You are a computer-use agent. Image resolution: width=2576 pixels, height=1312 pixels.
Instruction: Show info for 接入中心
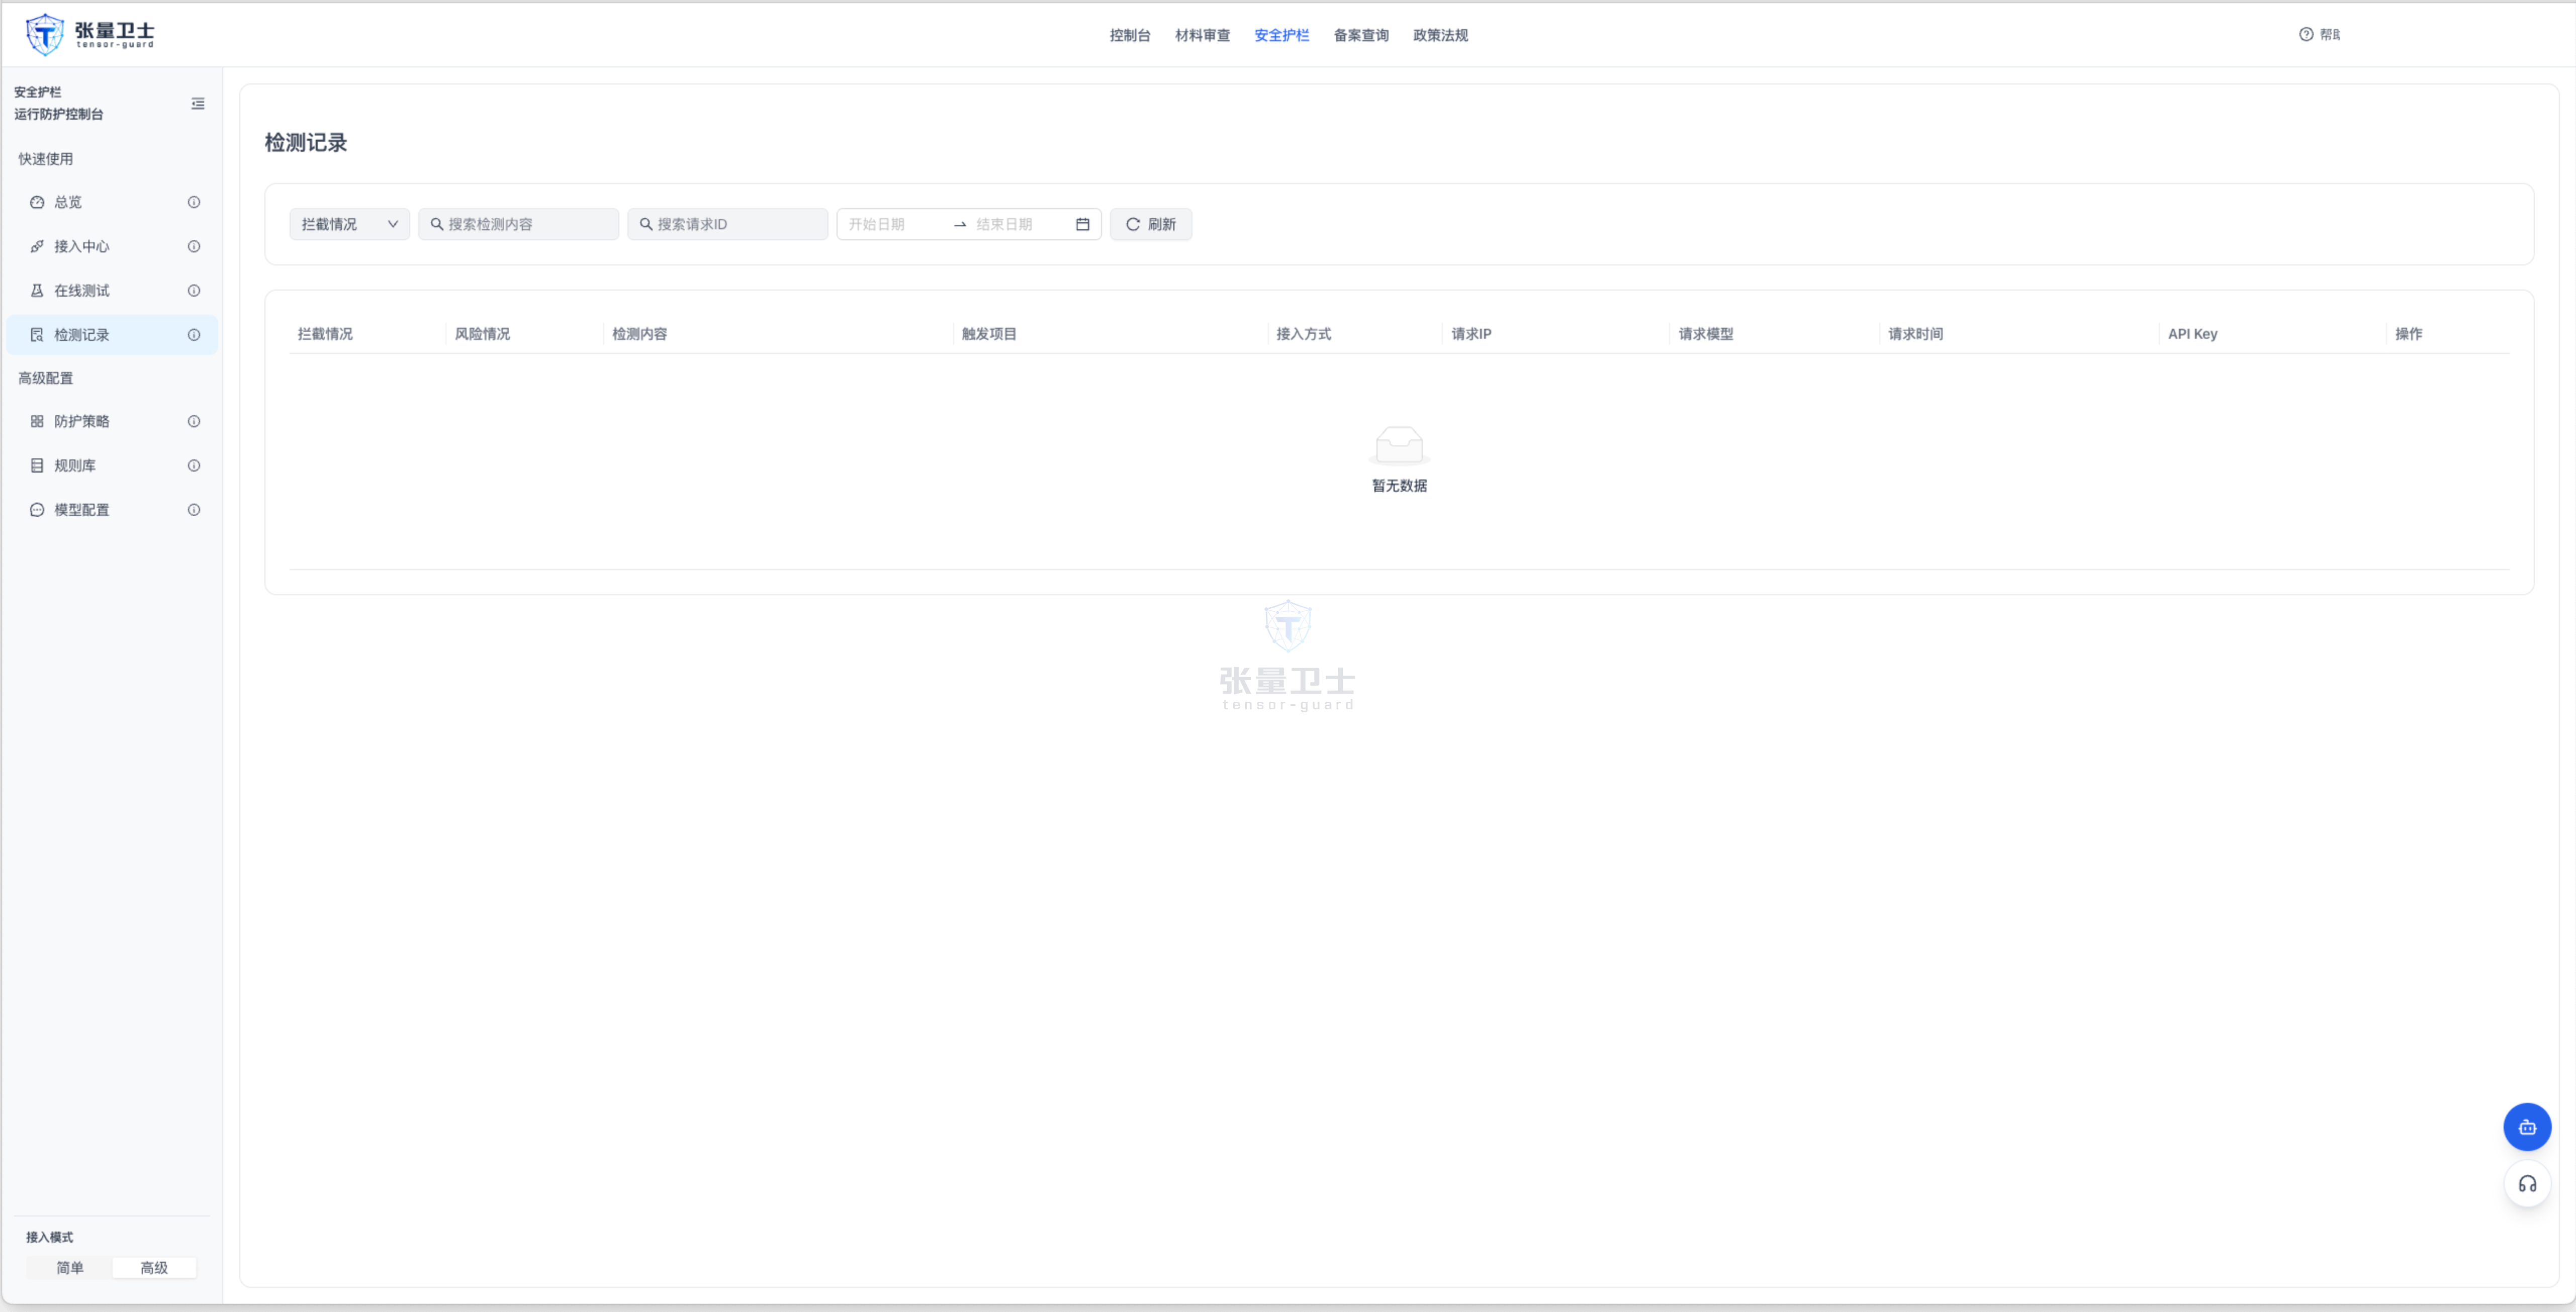pos(194,246)
